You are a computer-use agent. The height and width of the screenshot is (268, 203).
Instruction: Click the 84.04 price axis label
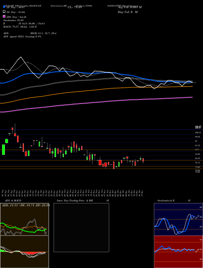[198, 154]
